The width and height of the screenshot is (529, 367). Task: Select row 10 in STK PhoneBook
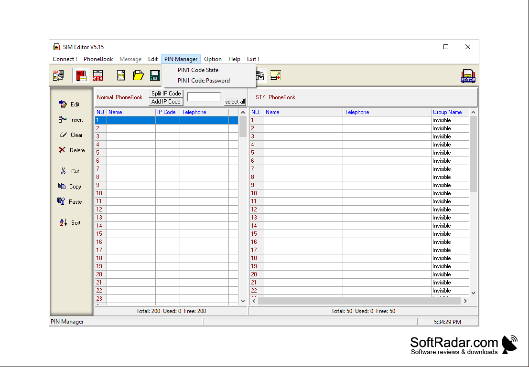pyautogui.click(x=360, y=193)
